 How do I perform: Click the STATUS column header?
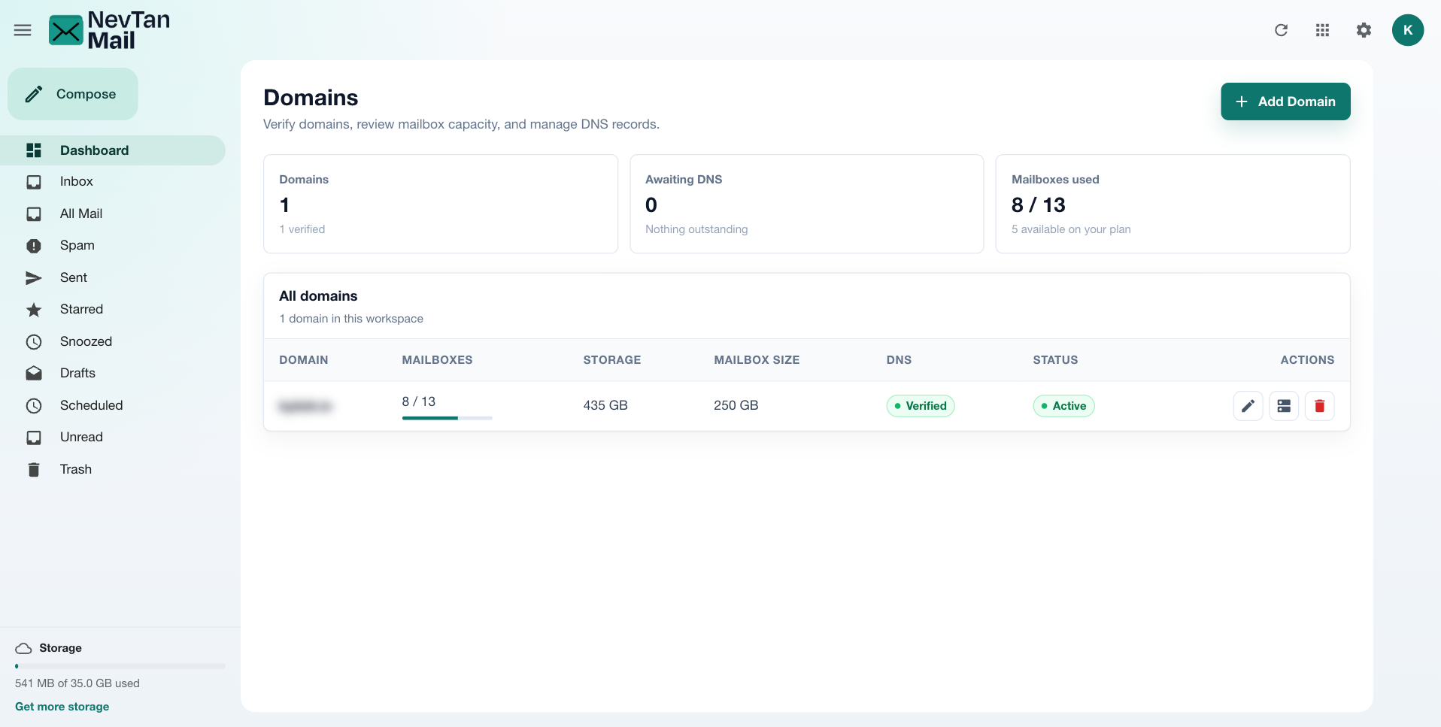point(1055,360)
